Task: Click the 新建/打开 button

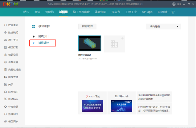Action: tap(87, 26)
